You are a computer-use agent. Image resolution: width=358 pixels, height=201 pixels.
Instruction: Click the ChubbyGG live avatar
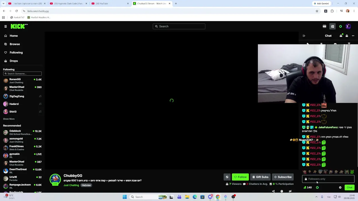click(x=55, y=180)
